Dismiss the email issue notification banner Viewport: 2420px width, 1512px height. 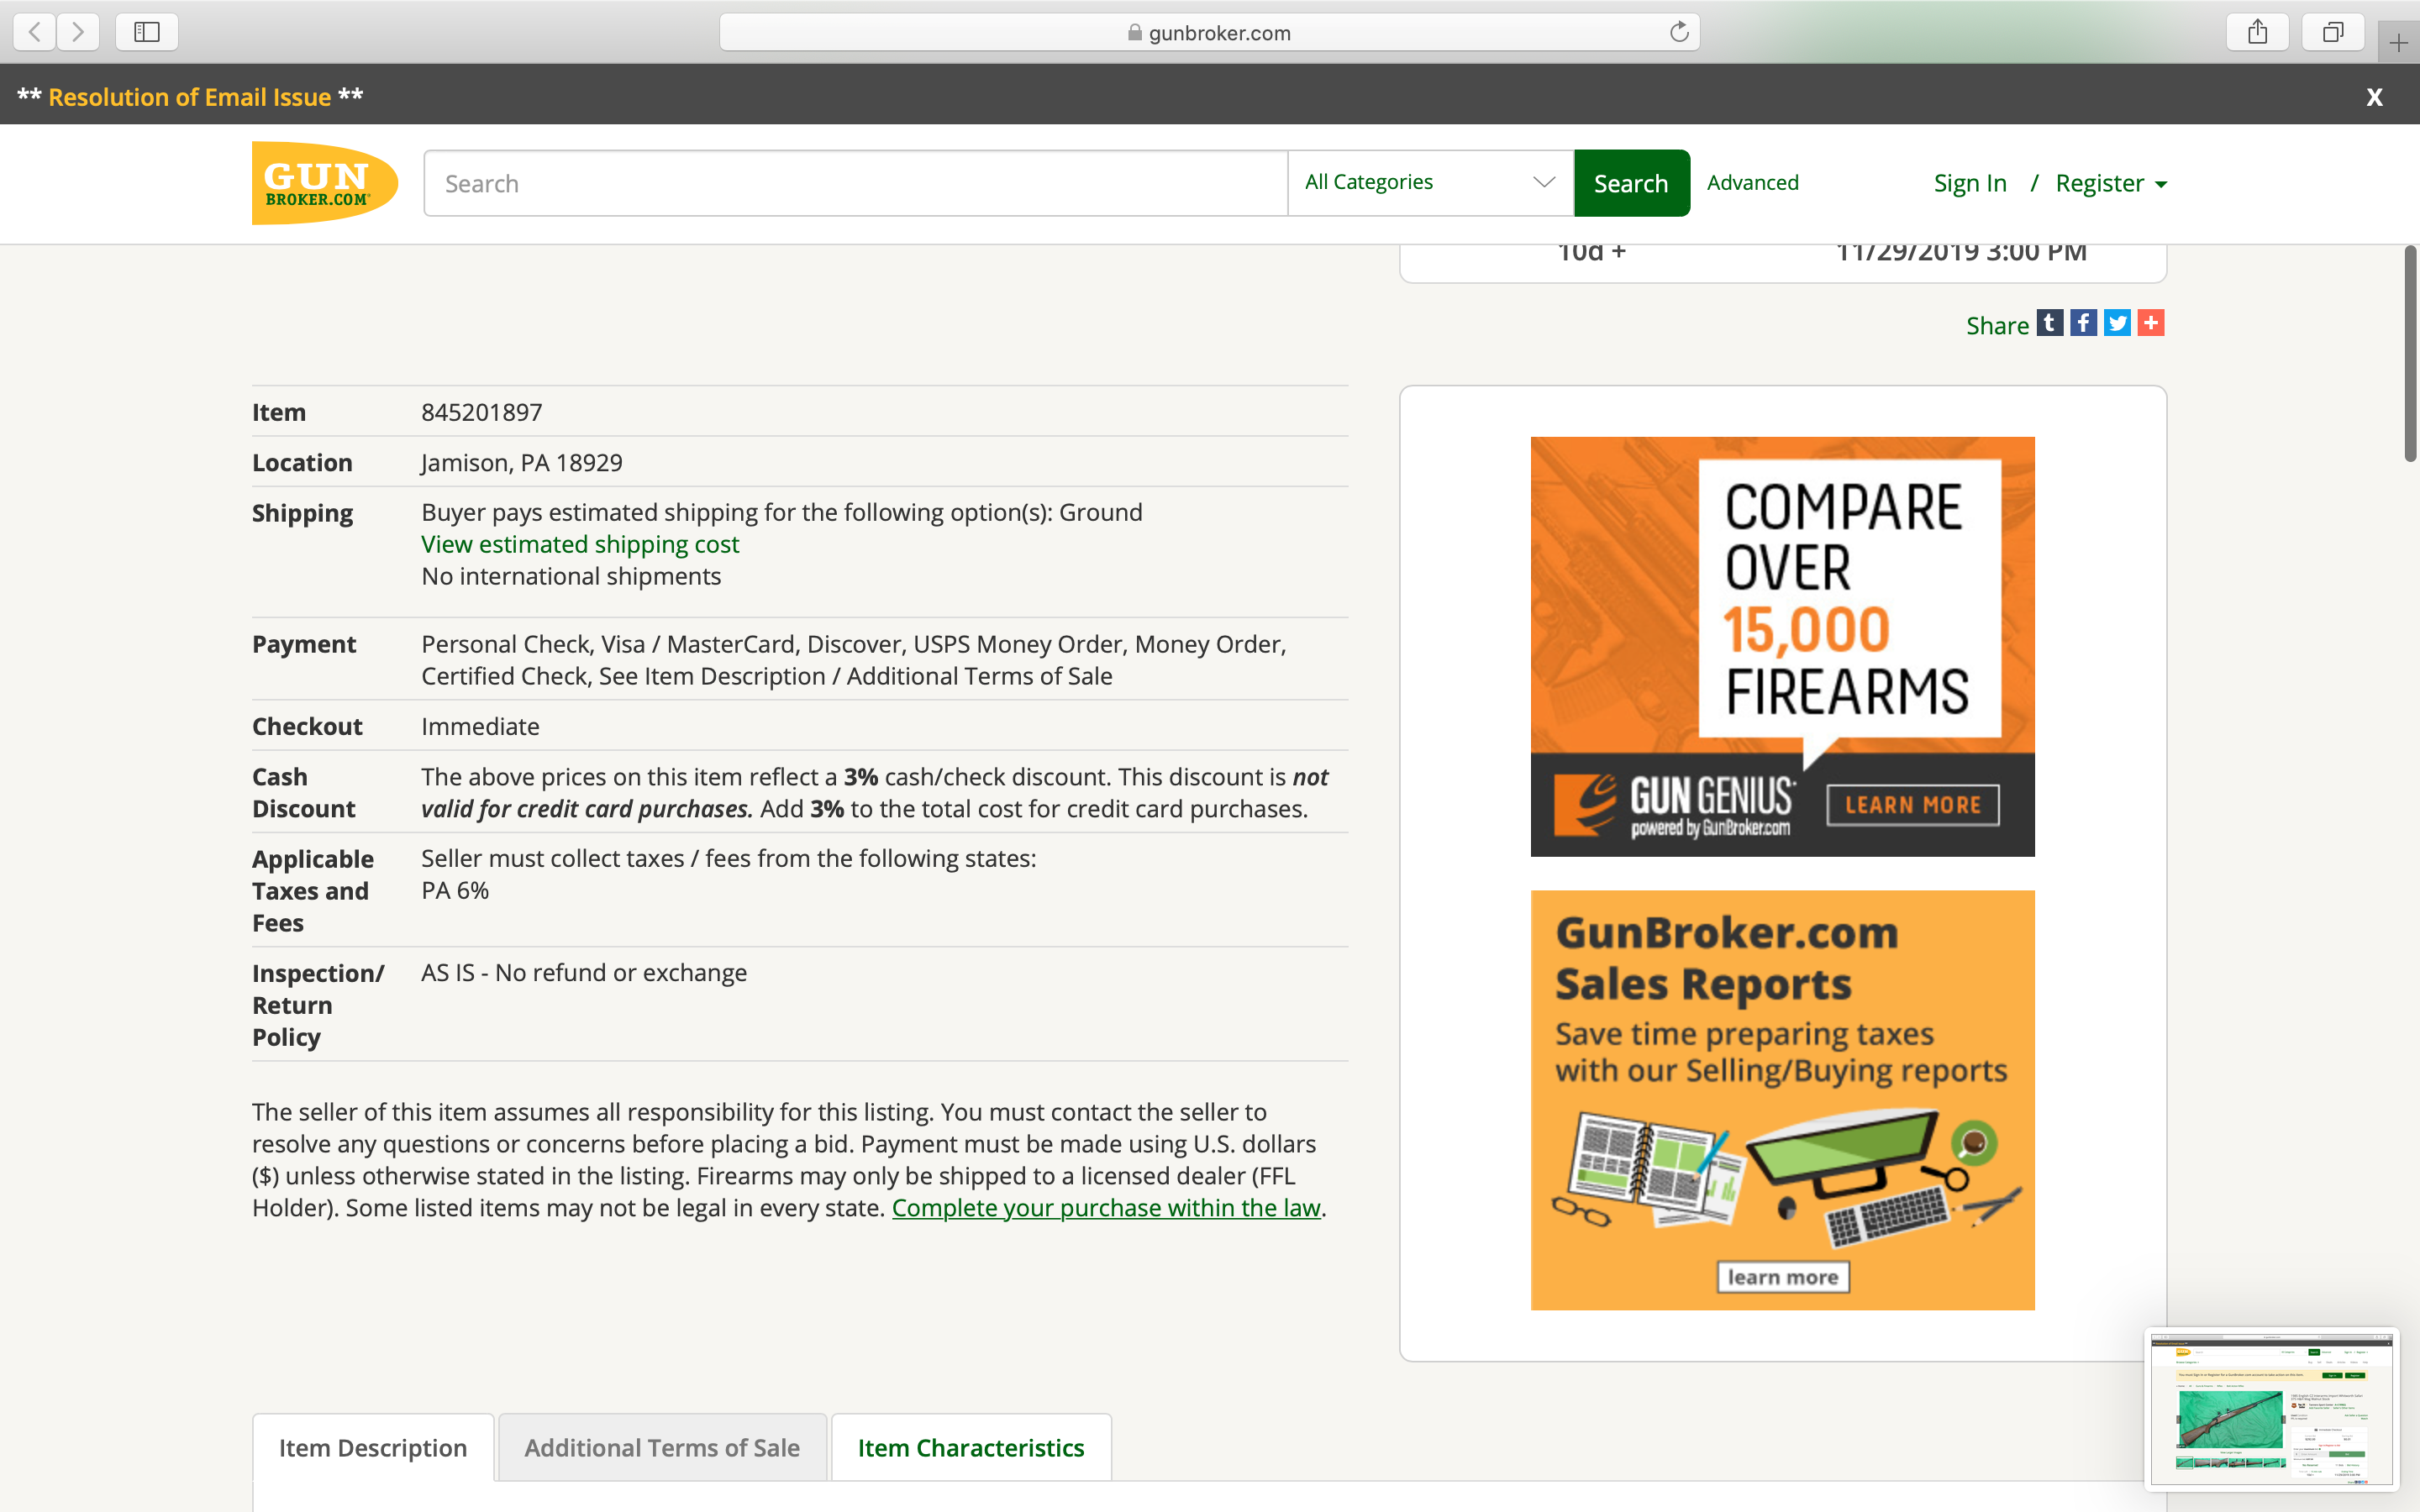(x=2374, y=97)
